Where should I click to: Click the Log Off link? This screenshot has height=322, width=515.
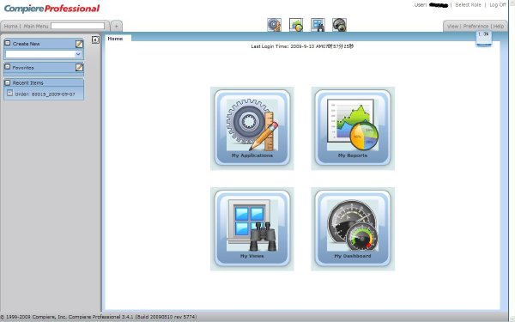(x=498, y=5)
